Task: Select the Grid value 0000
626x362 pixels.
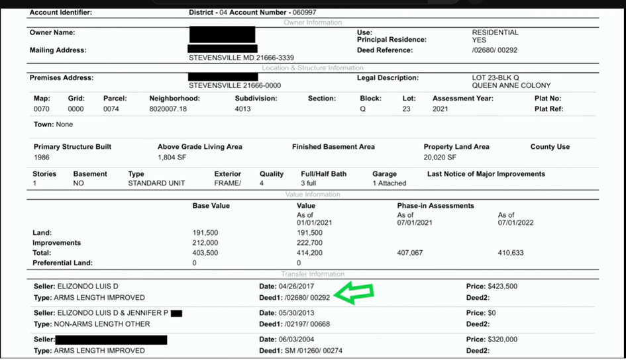Action: (76, 109)
